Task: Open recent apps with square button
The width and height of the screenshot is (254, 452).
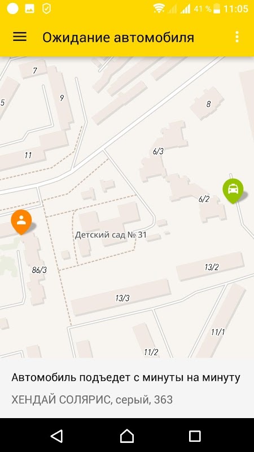Action: click(x=195, y=436)
